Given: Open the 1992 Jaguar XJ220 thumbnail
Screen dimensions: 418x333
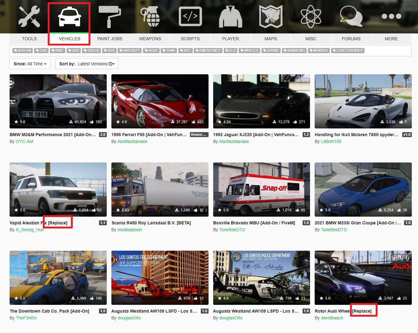Looking at the screenshot, I should (x=261, y=101).
